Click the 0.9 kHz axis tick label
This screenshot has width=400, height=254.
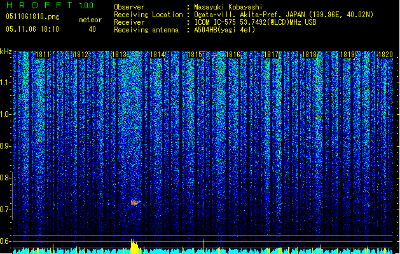[5, 146]
